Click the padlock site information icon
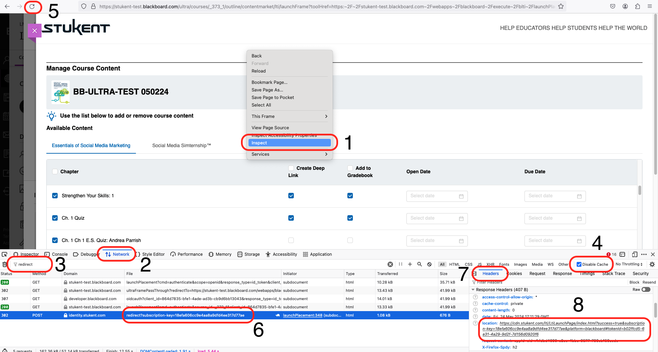Image resolution: width=658 pixels, height=352 pixels. 93,7
